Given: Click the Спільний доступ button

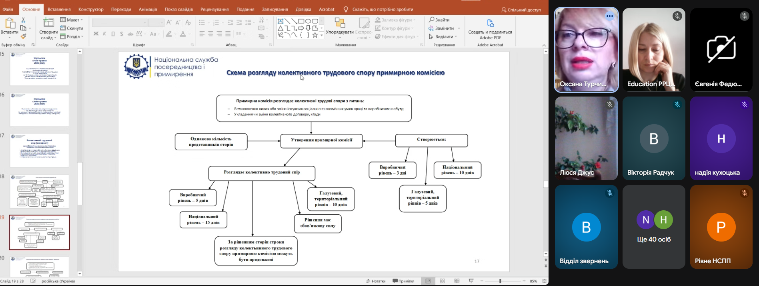Looking at the screenshot, I should coord(521,10).
